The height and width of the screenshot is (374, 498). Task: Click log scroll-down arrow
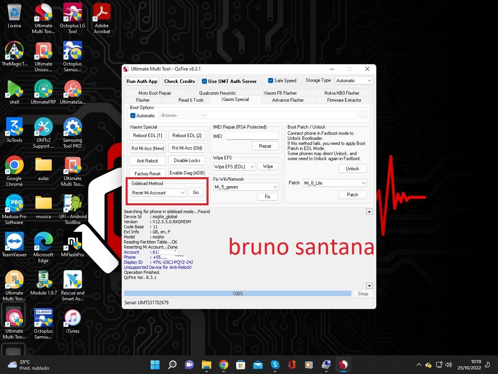(x=369, y=286)
